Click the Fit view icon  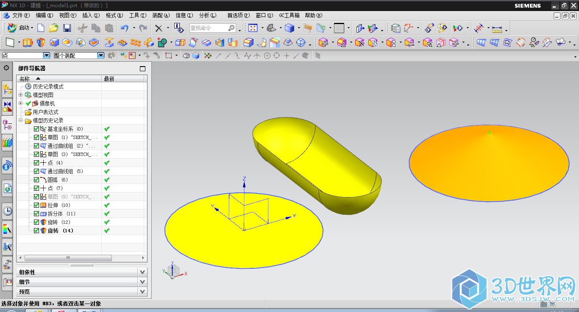[253, 28]
